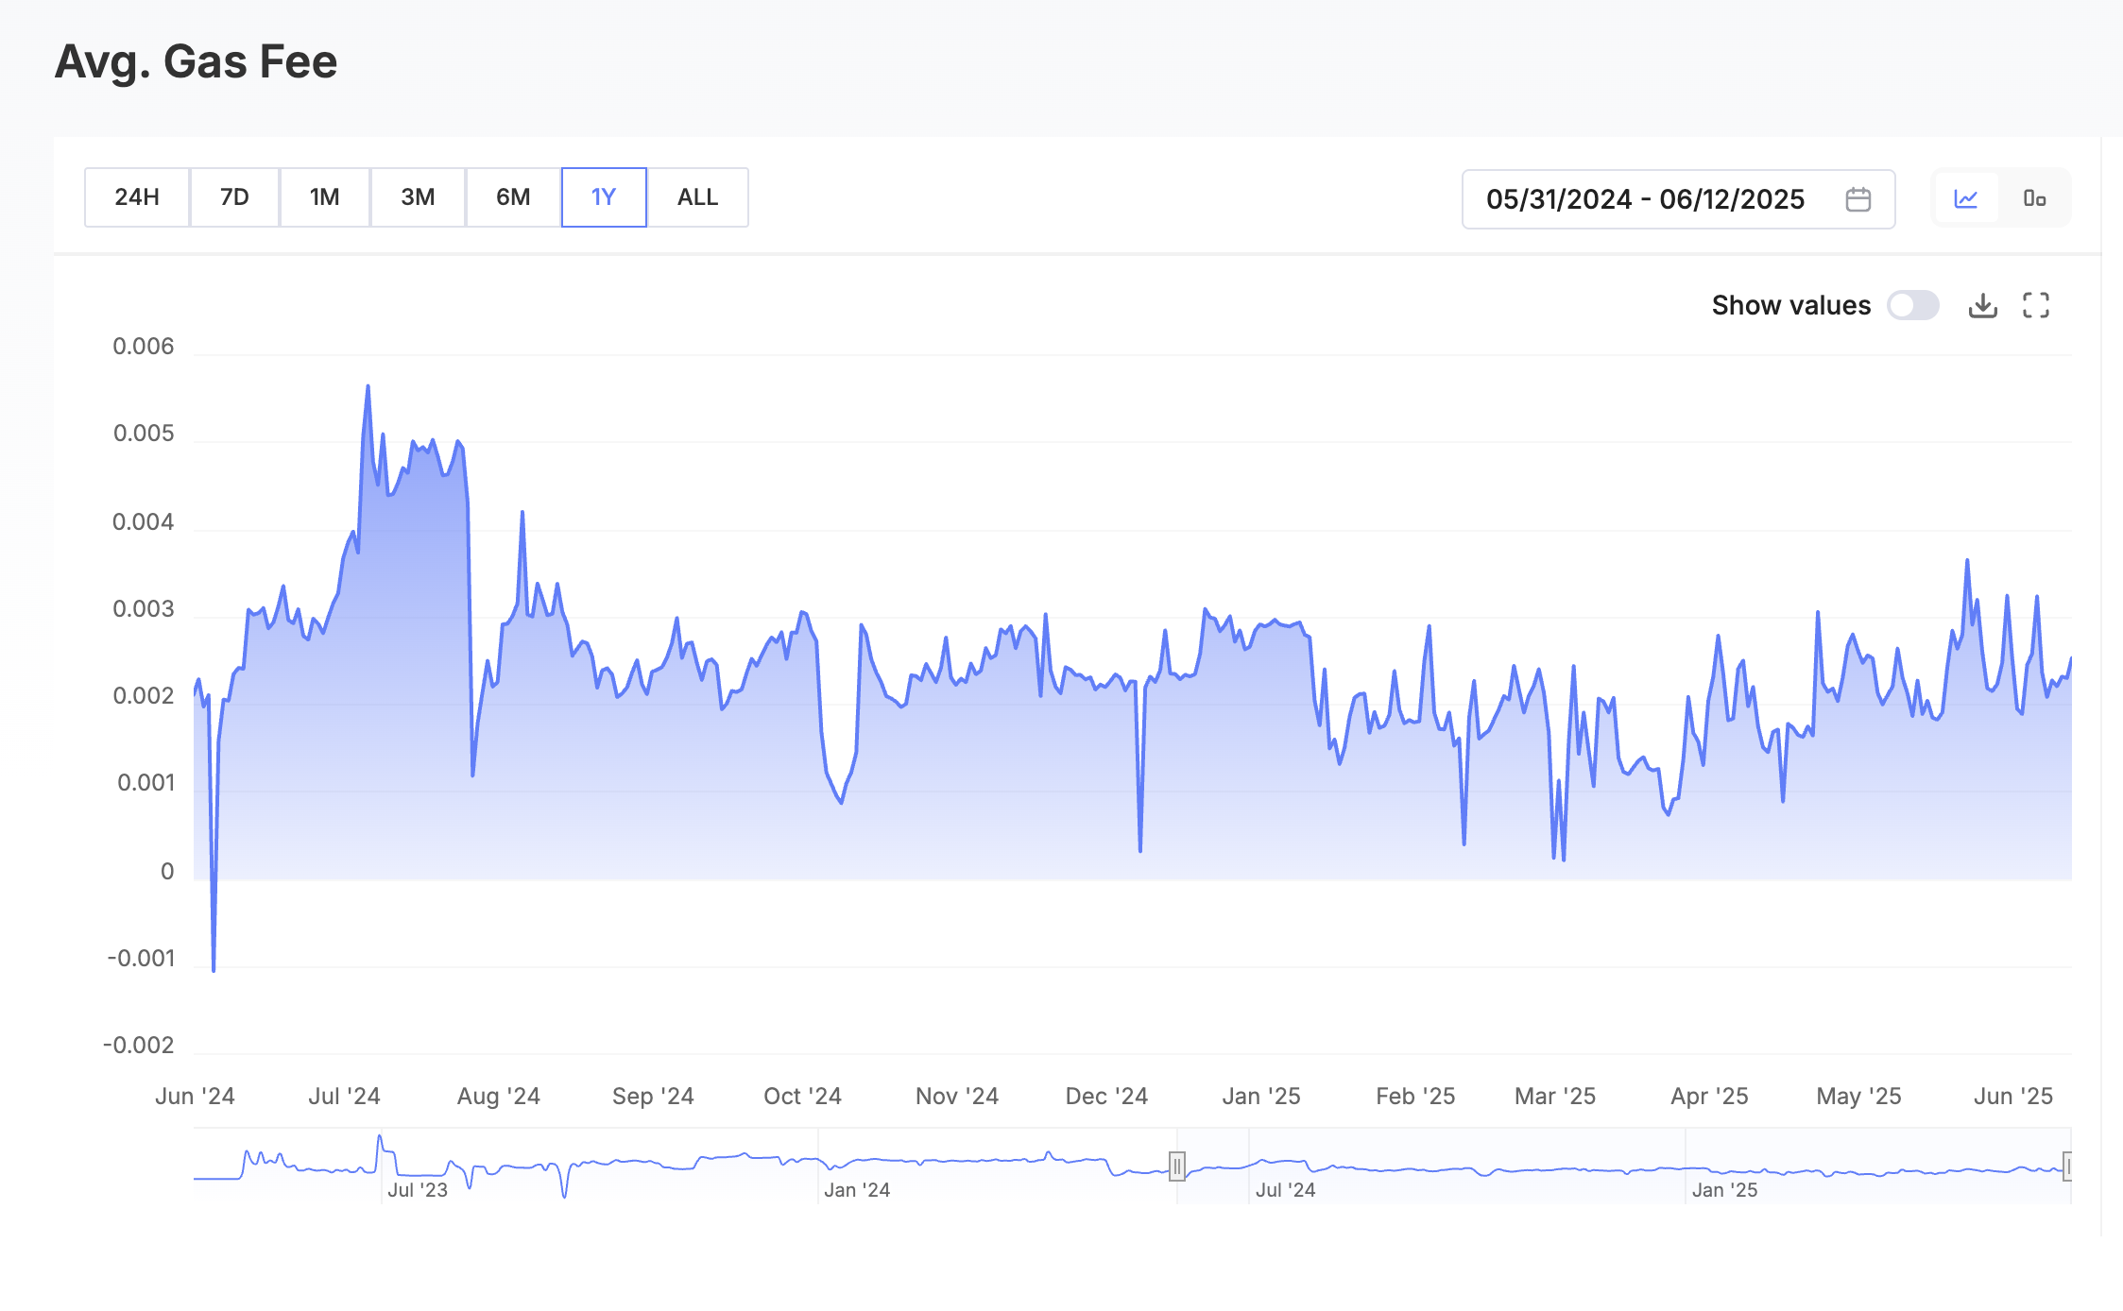The image size is (2123, 1311).
Task: Select the 1M time range
Action: (324, 197)
